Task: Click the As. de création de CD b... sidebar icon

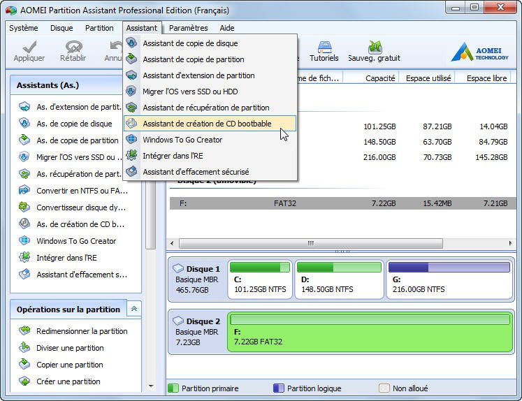Action: click(24, 224)
